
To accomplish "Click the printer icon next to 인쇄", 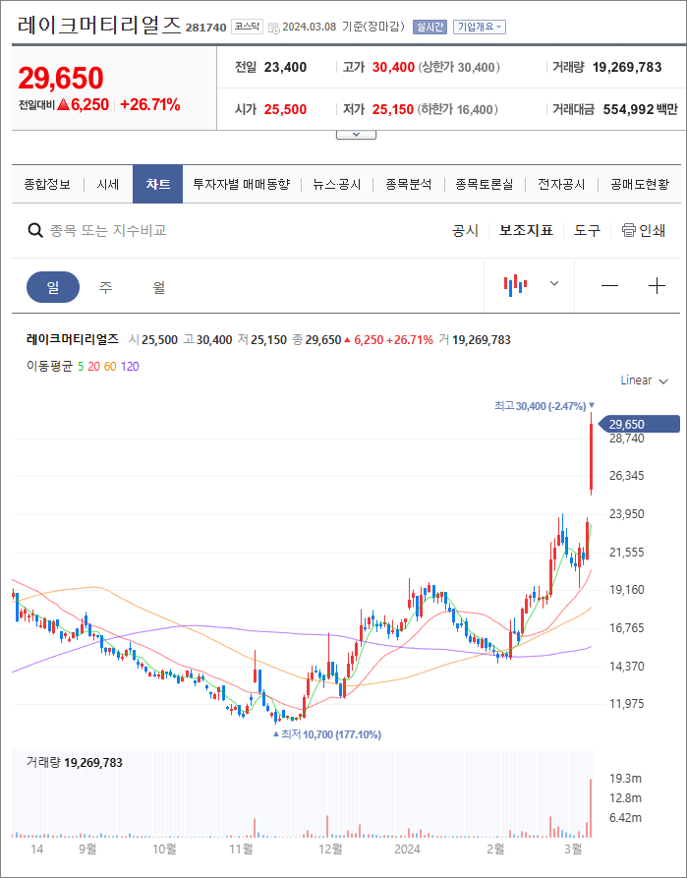I will [x=629, y=230].
